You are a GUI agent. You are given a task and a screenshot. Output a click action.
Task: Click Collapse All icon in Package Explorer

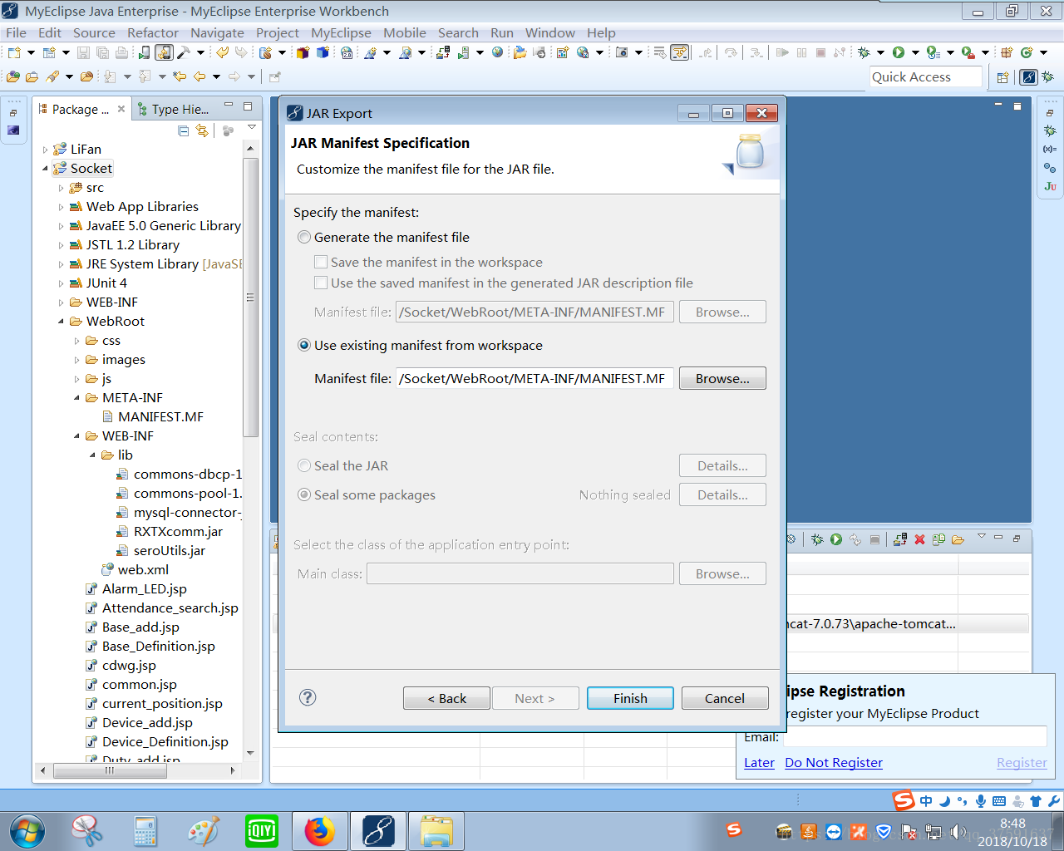184,130
